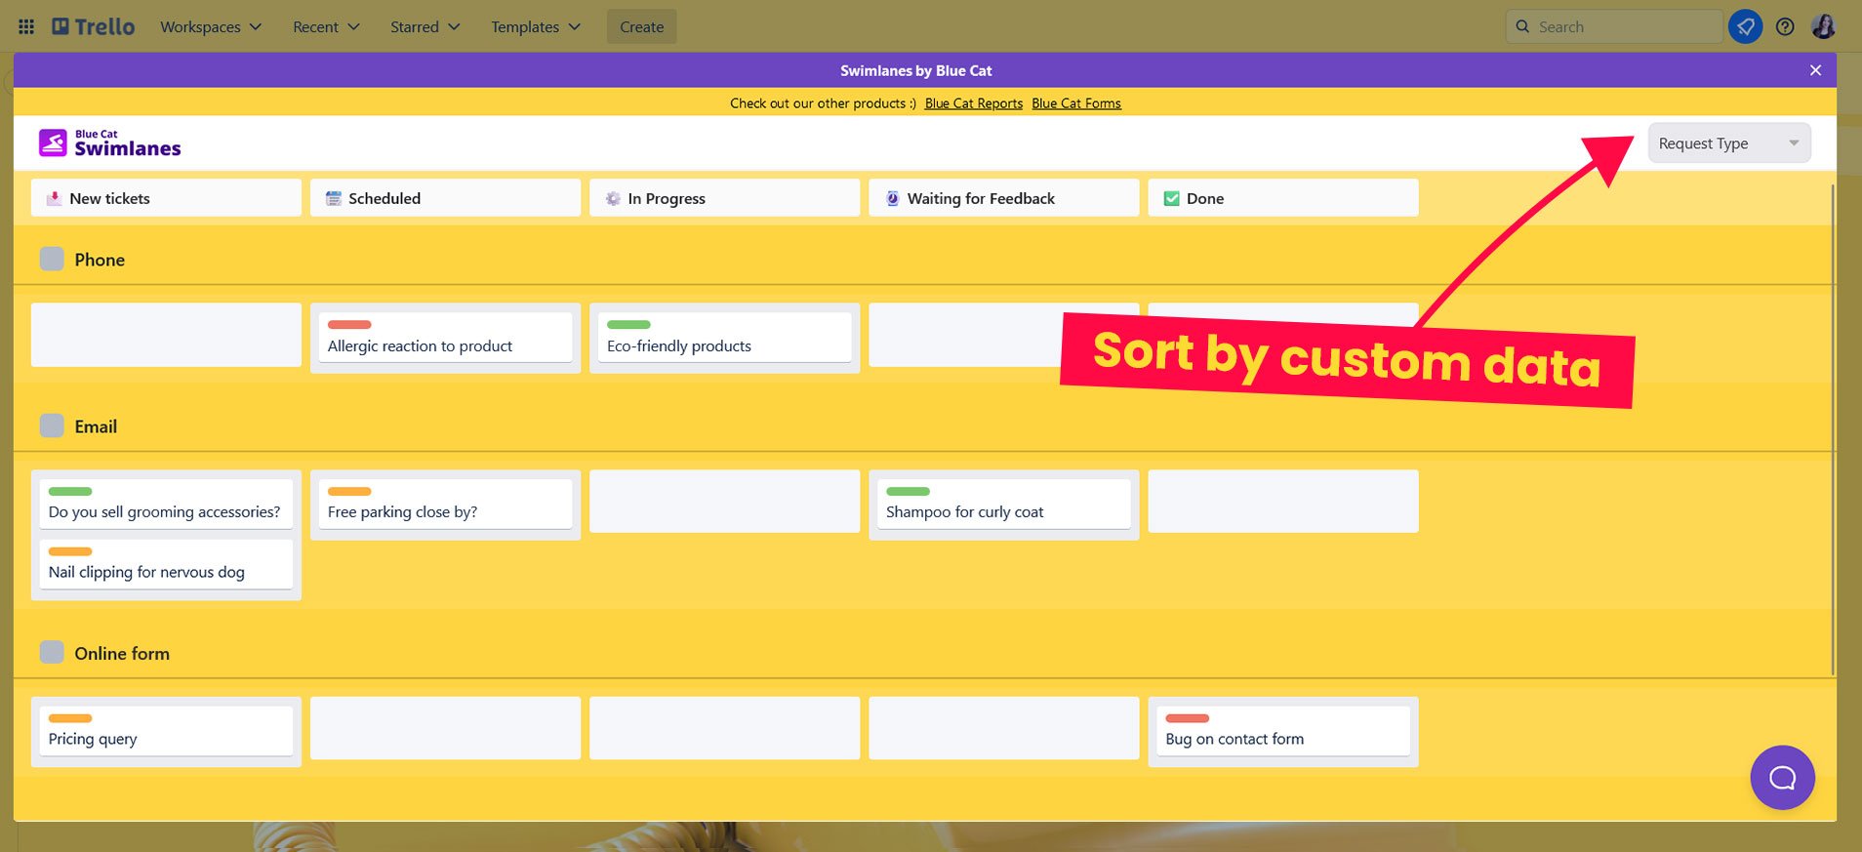
Task: Toggle the Online form swimlane checkbox
Action: click(x=52, y=652)
